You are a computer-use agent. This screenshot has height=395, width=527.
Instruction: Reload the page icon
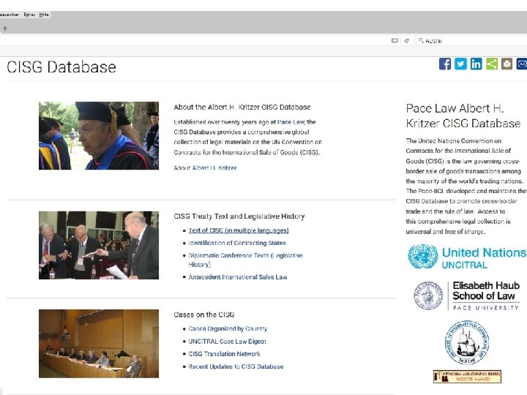point(407,41)
